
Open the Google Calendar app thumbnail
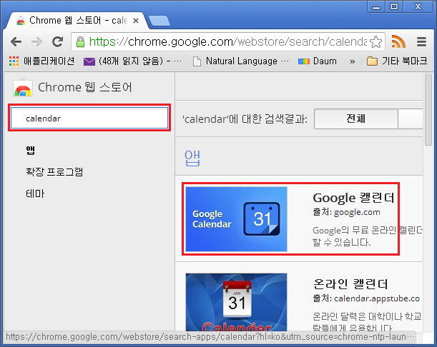236,219
